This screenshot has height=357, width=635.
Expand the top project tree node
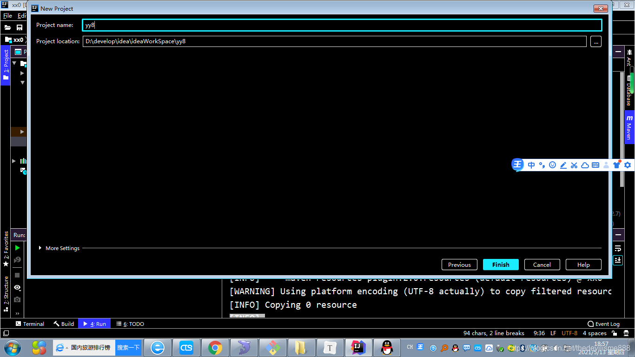point(14,63)
